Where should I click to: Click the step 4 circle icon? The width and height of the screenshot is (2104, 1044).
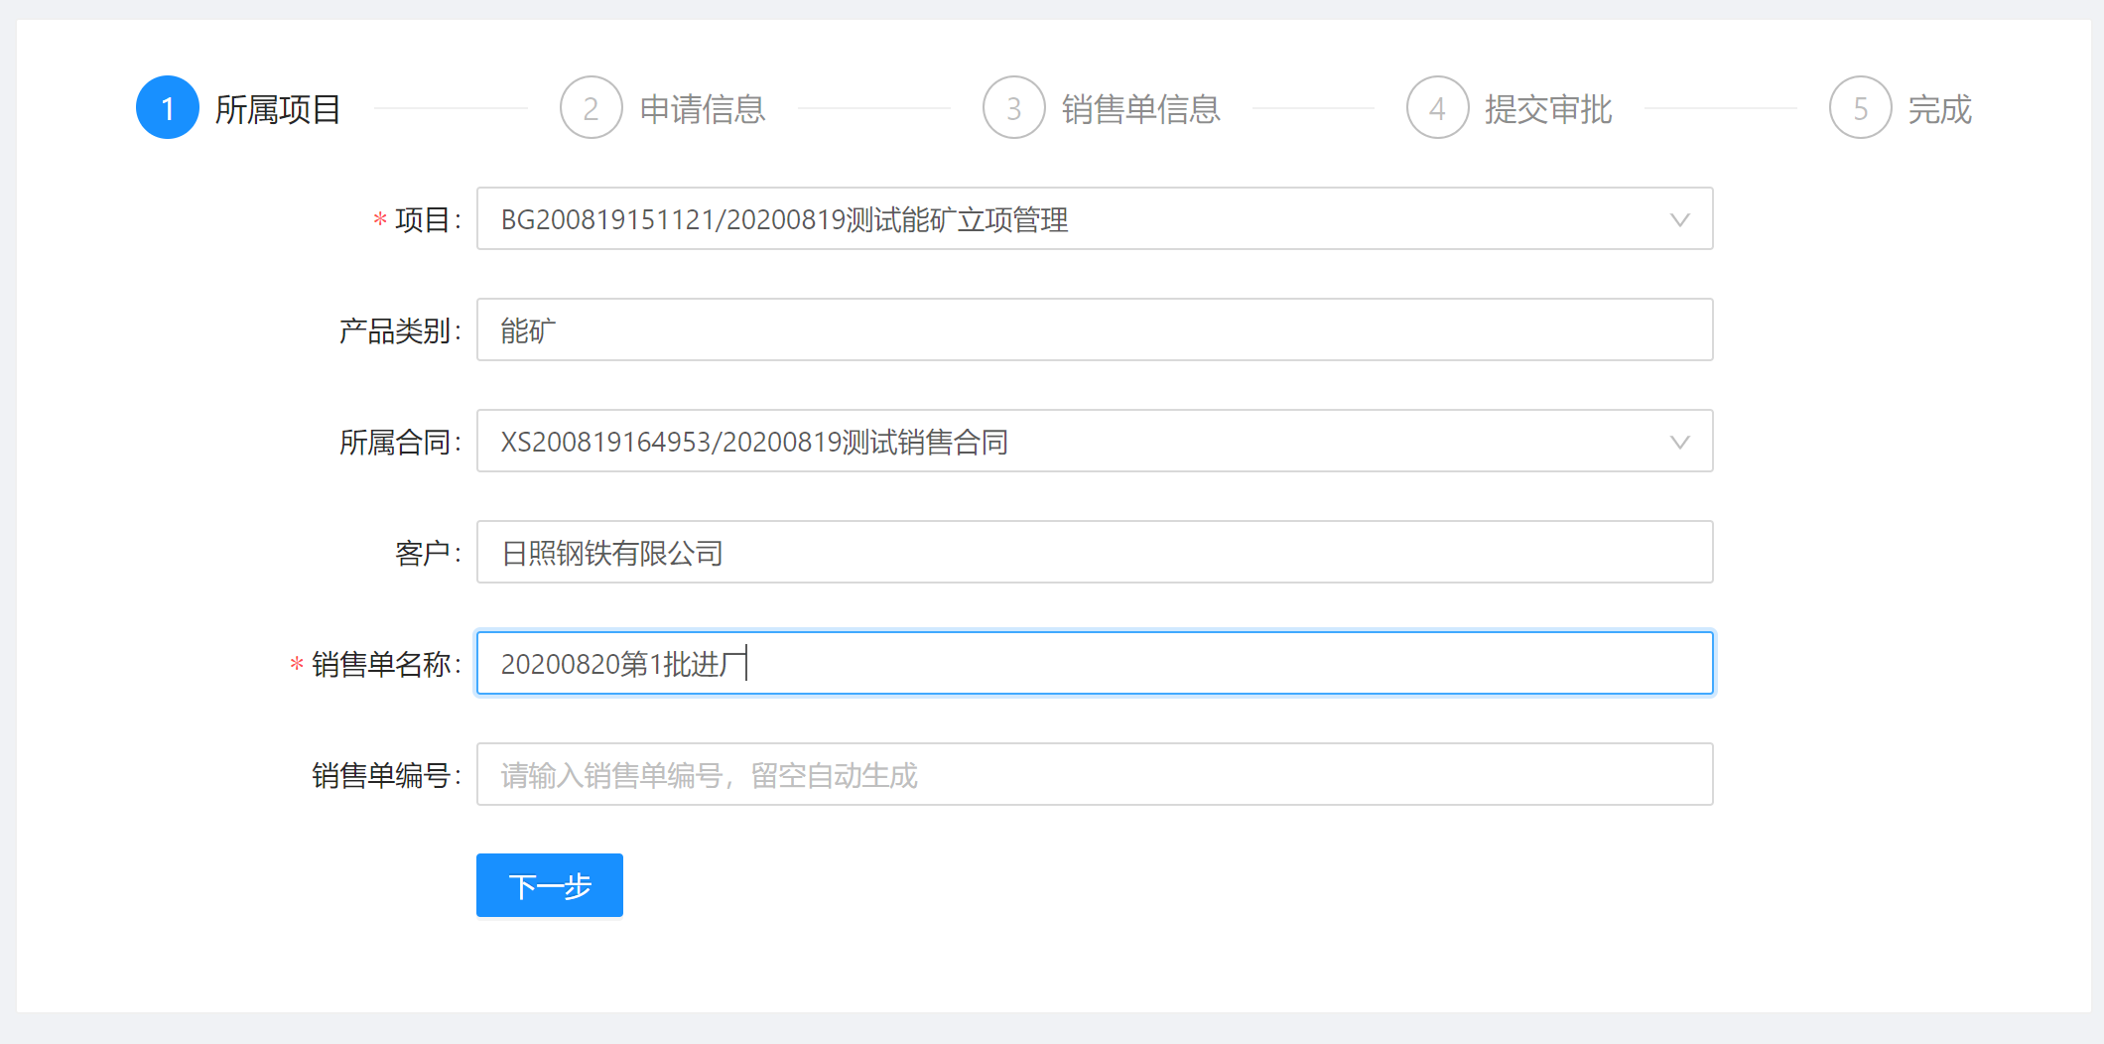point(1438,107)
